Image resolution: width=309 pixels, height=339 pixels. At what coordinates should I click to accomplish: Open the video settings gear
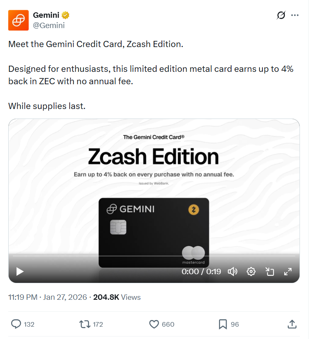[x=251, y=272]
